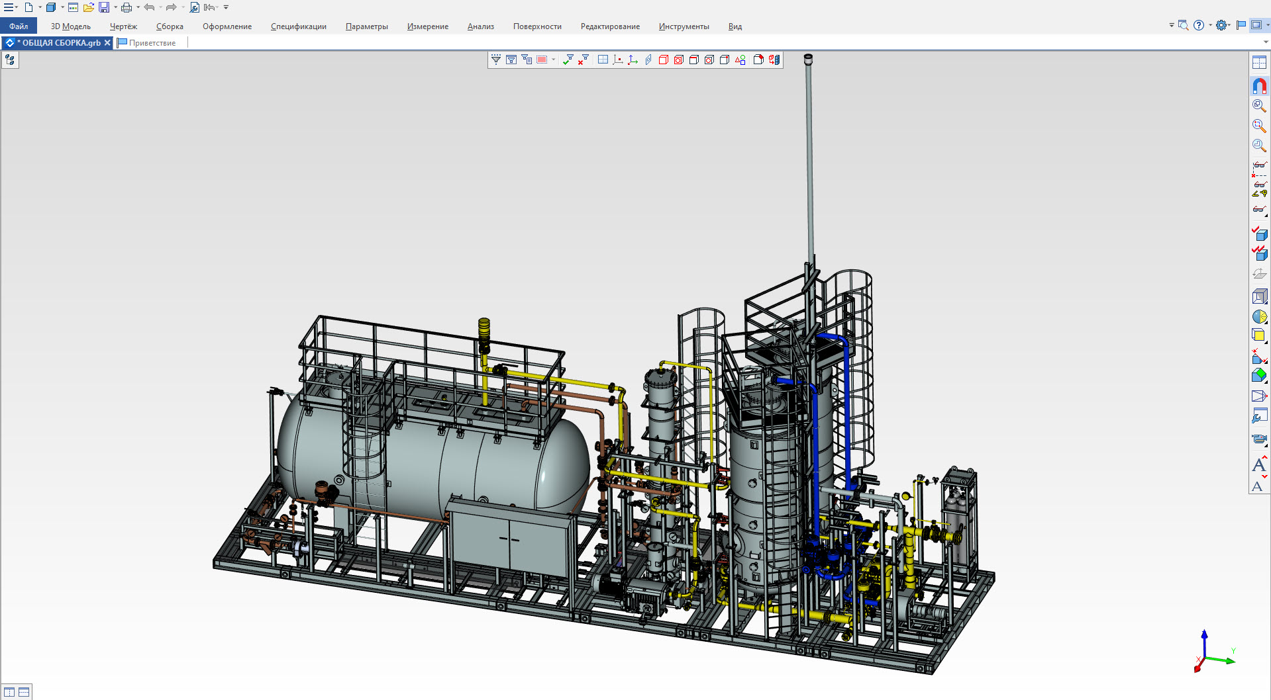Open the Измерение ribbon tab

tap(428, 26)
